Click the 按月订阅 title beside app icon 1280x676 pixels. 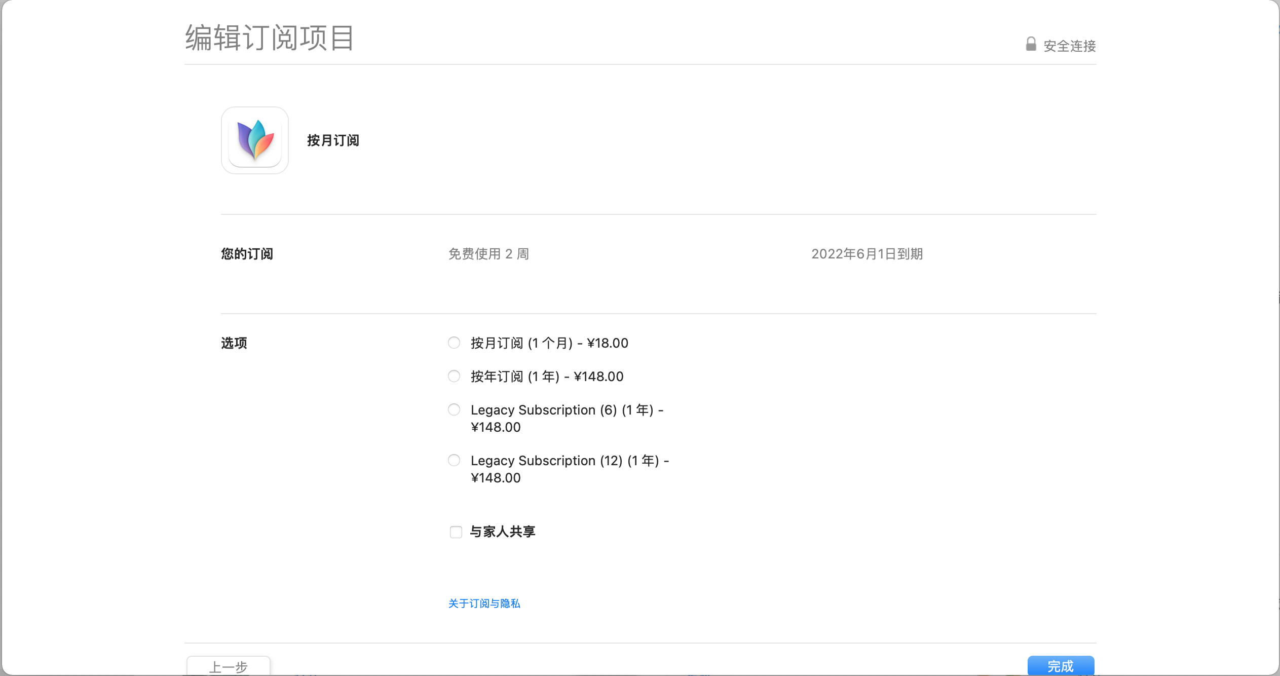click(x=333, y=140)
